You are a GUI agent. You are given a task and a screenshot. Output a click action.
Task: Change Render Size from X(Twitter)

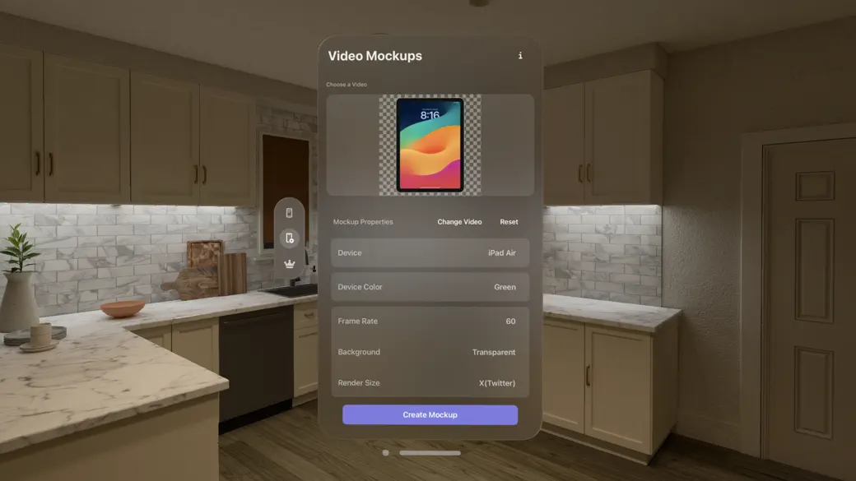point(429,382)
